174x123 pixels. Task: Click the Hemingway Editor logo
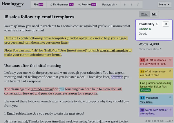click(12, 4)
